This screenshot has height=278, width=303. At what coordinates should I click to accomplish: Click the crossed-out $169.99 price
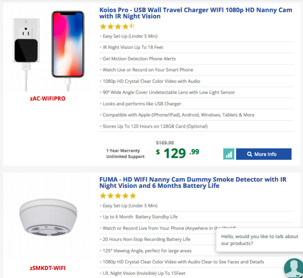coord(165,143)
